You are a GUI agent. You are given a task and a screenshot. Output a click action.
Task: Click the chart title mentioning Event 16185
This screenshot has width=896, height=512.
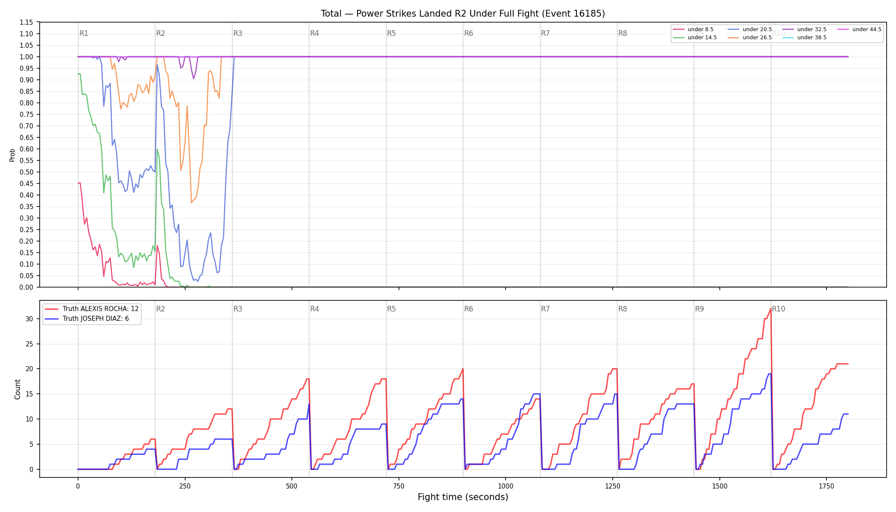(463, 14)
